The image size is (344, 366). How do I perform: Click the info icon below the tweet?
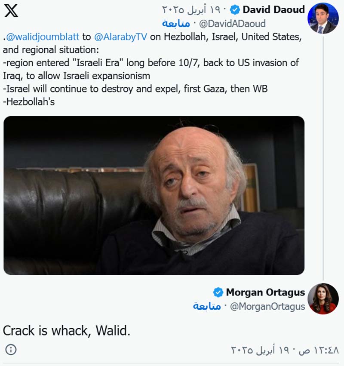coord(11,349)
